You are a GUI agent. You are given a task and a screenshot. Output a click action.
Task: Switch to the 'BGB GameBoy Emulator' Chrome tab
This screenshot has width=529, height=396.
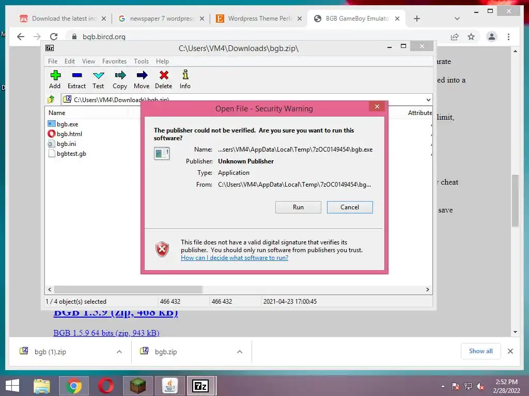pyautogui.click(x=357, y=19)
